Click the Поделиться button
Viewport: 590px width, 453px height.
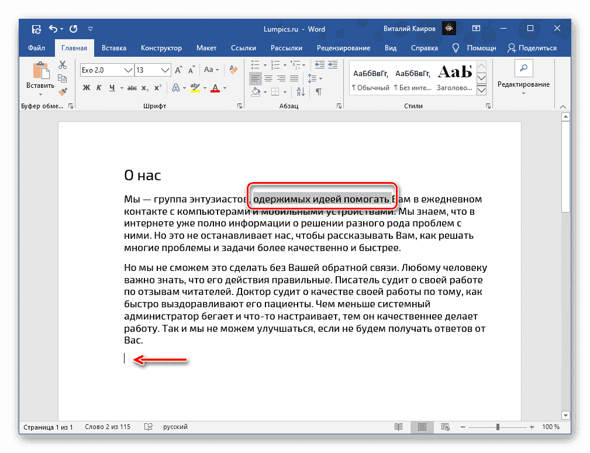533,48
